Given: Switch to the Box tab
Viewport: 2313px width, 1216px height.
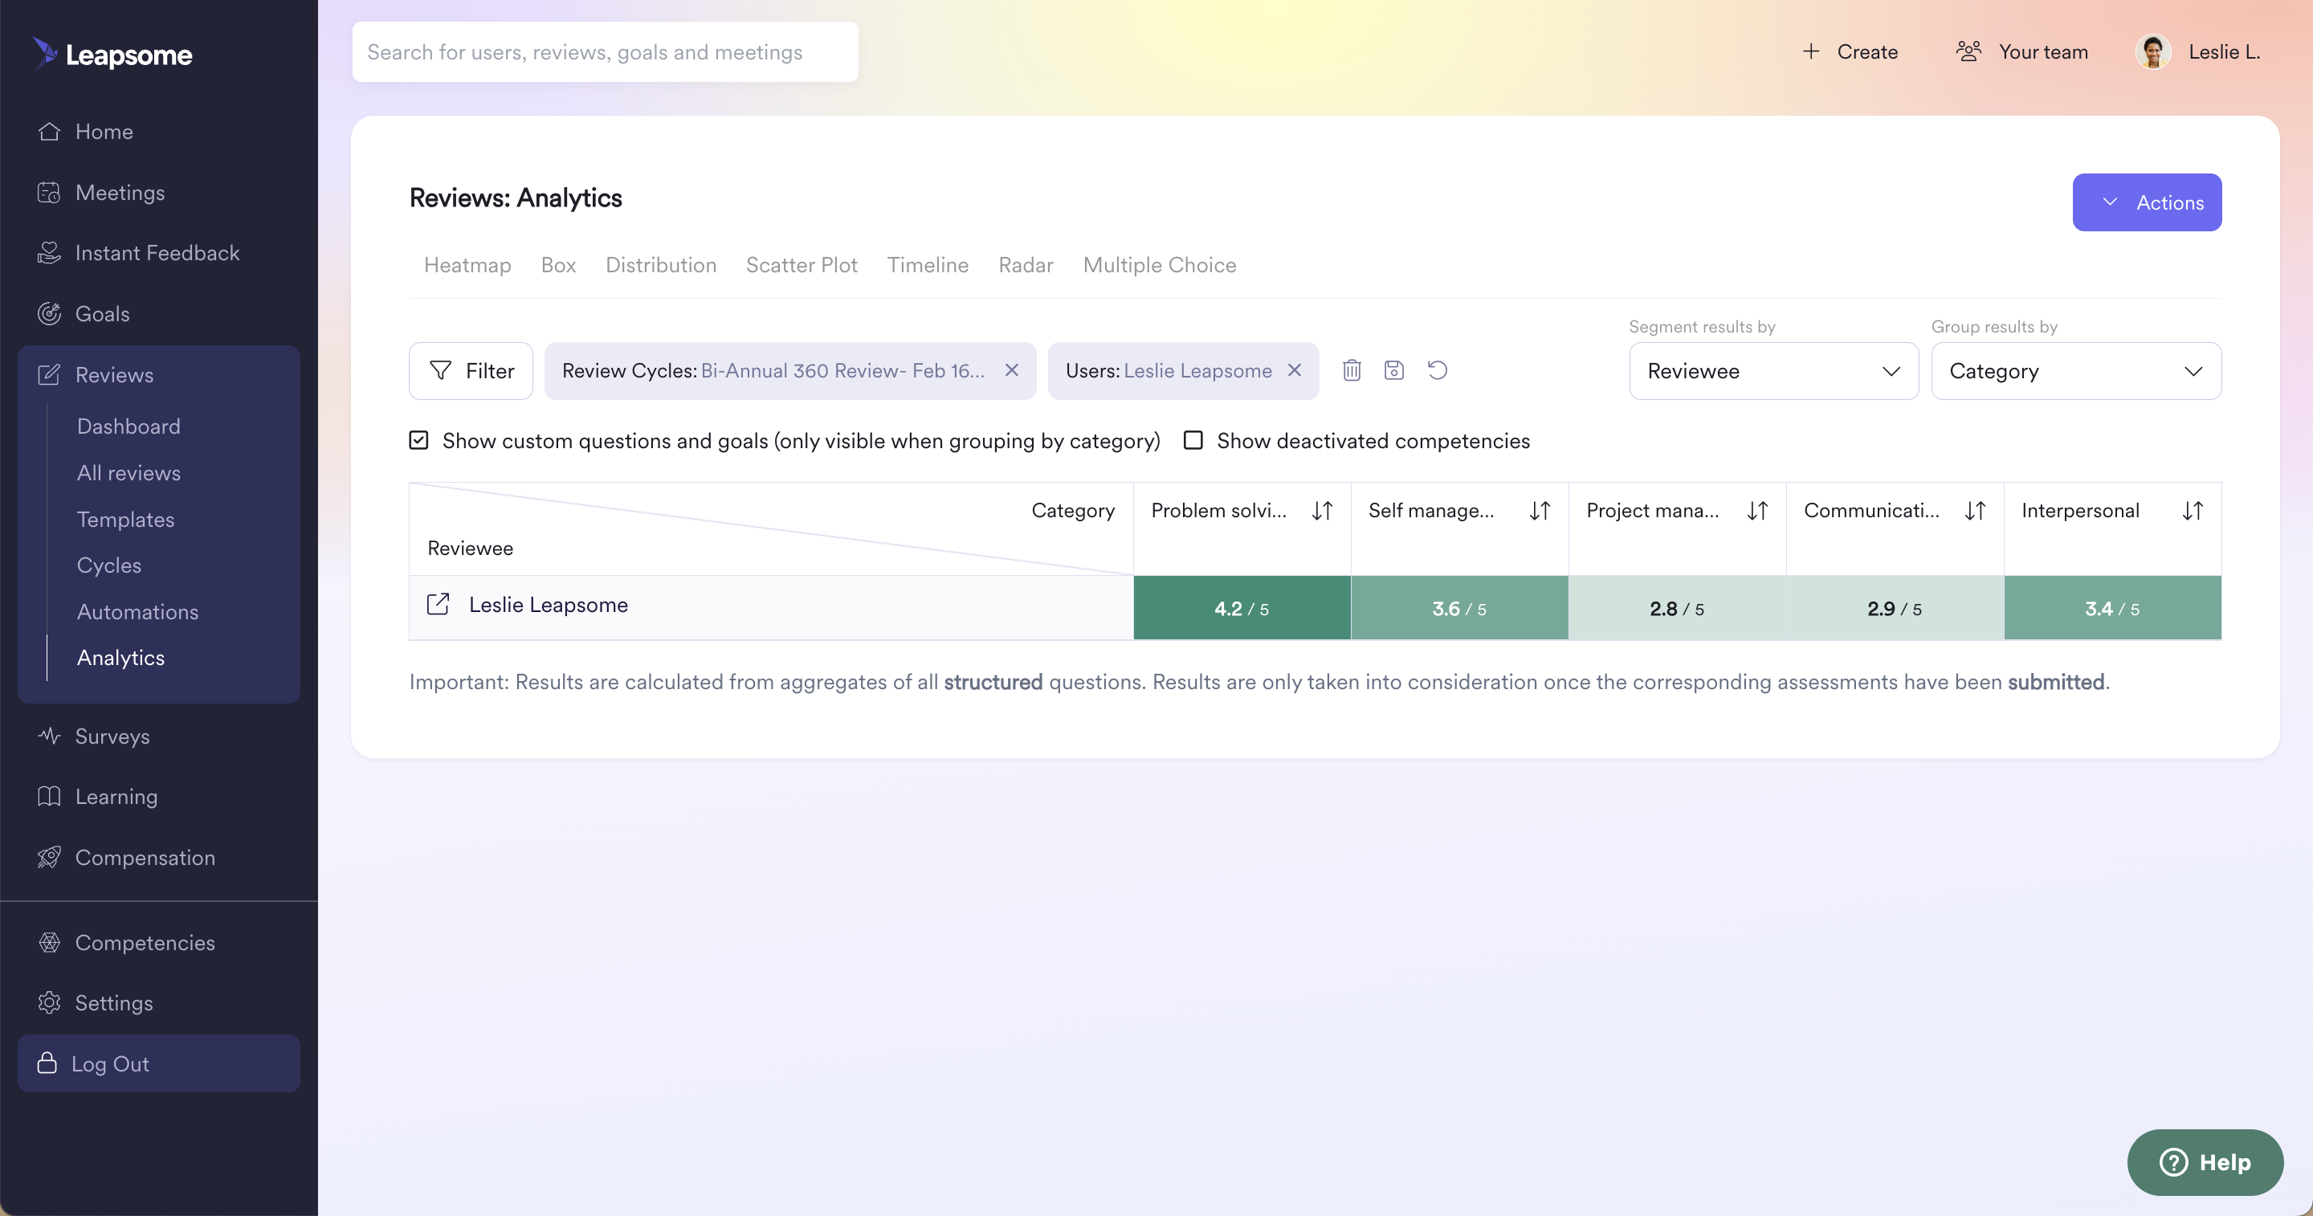Looking at the screenshot, I should click(x=557, y=265).
